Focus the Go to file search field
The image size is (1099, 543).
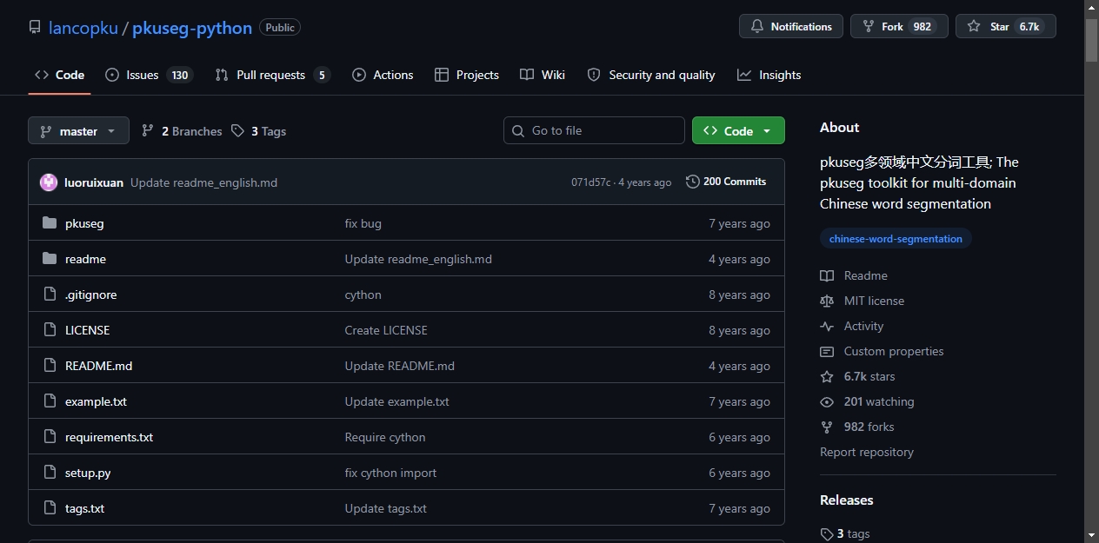click(594, 130)
